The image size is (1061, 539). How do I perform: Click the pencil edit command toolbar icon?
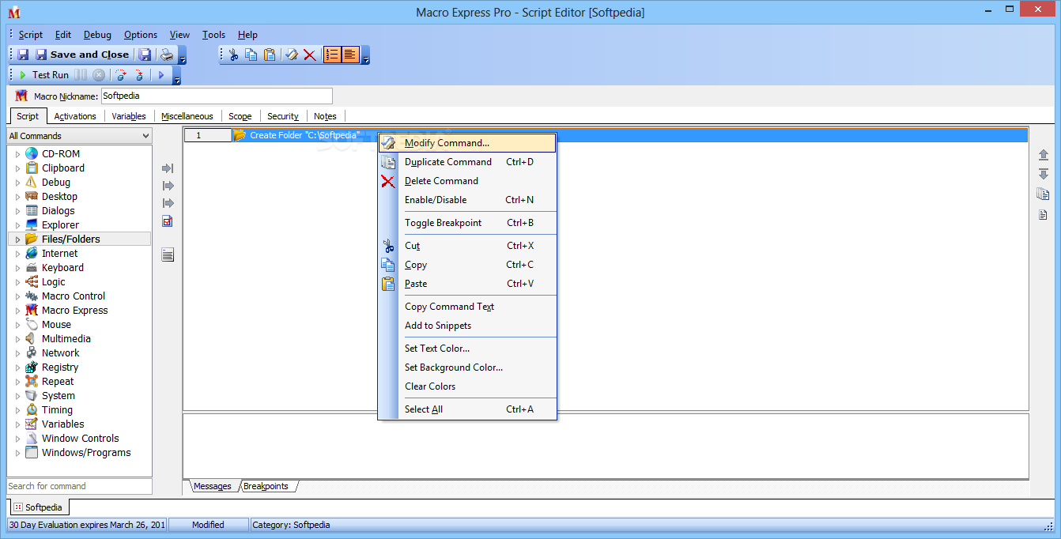pos(292,55)
